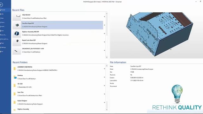Pin the first recent file in list
Image resolution: width=203 pixels, height=114 pixels.
[104, 16]
